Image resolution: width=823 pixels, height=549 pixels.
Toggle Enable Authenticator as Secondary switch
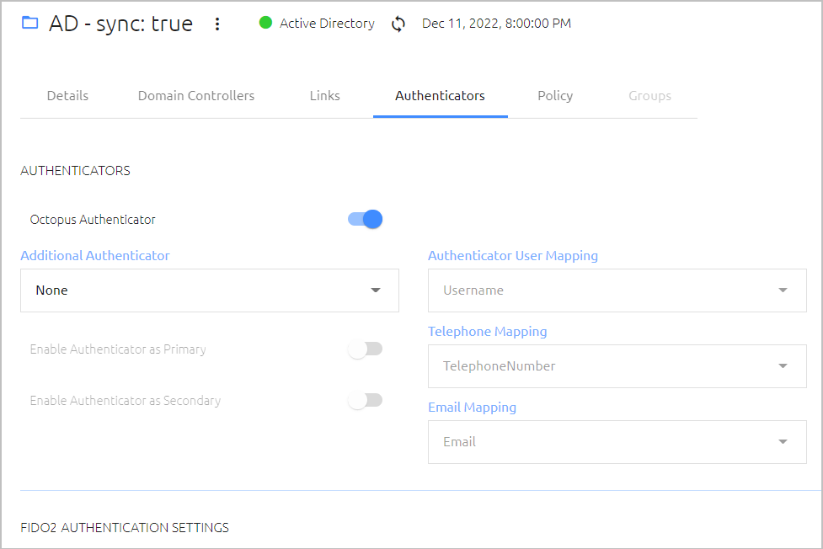tap(366, 401)
